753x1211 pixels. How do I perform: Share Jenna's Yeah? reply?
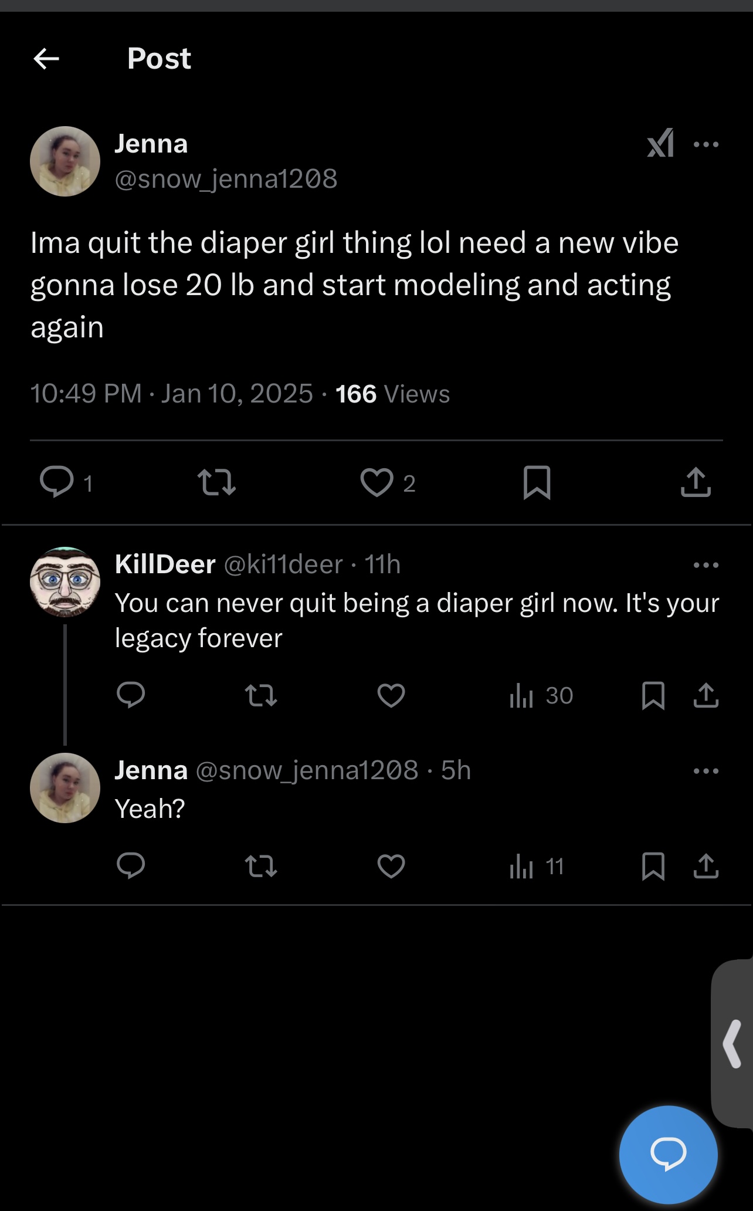coord(706,867)
